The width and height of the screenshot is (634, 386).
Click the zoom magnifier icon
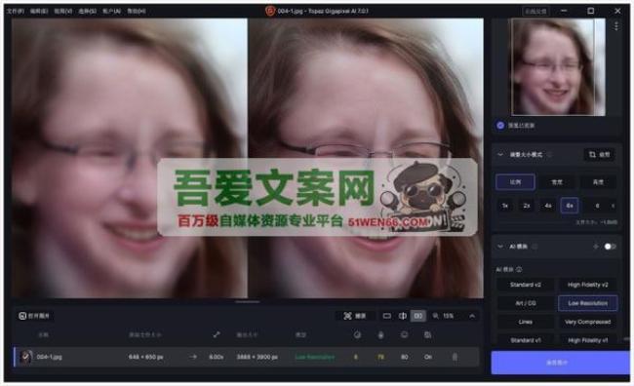click(435, 316)
